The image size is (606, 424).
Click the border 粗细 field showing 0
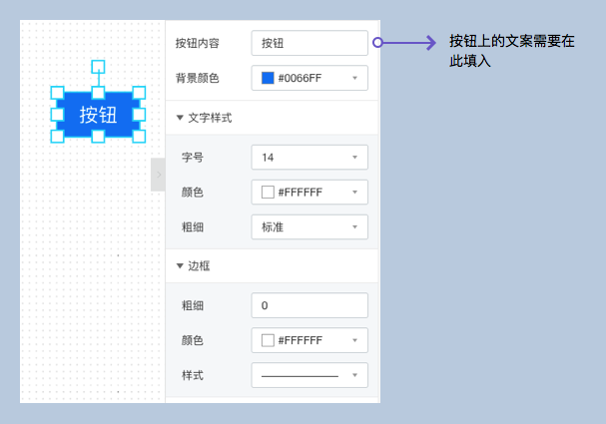click(x=309, y=305)
